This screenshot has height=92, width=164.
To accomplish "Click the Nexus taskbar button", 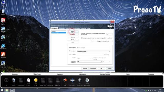I will (12, 90).
